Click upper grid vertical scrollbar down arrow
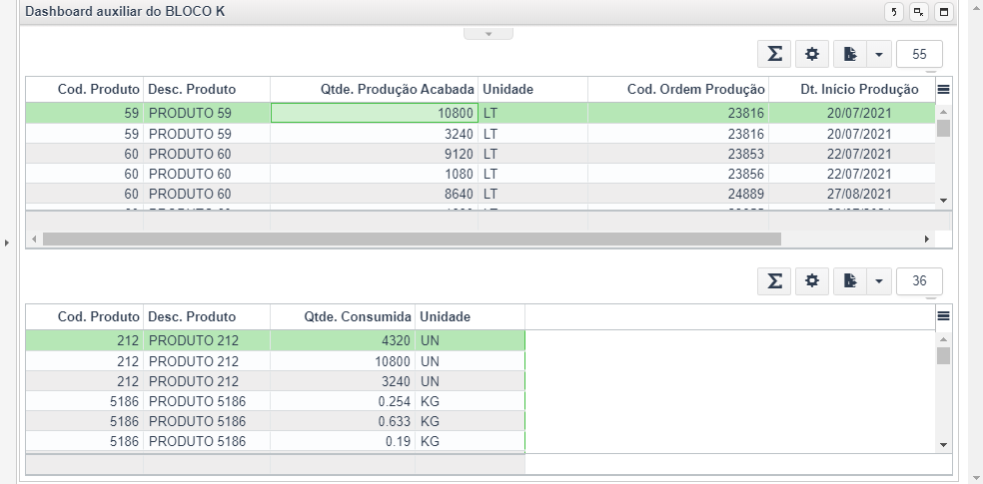The height and width of the screenshot is (484, 983). coord(943,200)
